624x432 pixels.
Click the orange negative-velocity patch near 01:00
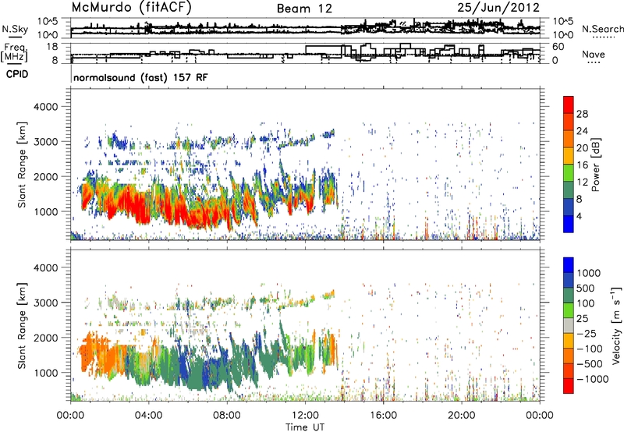[90, 352]
